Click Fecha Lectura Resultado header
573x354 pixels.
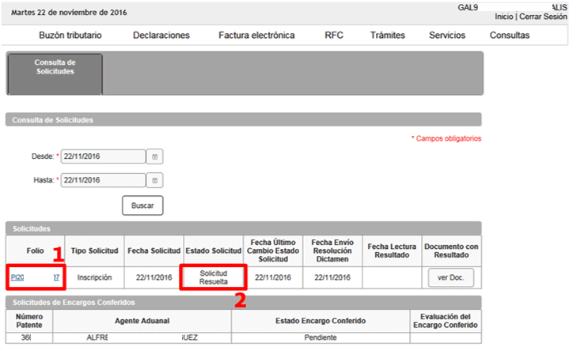(392, 250)
